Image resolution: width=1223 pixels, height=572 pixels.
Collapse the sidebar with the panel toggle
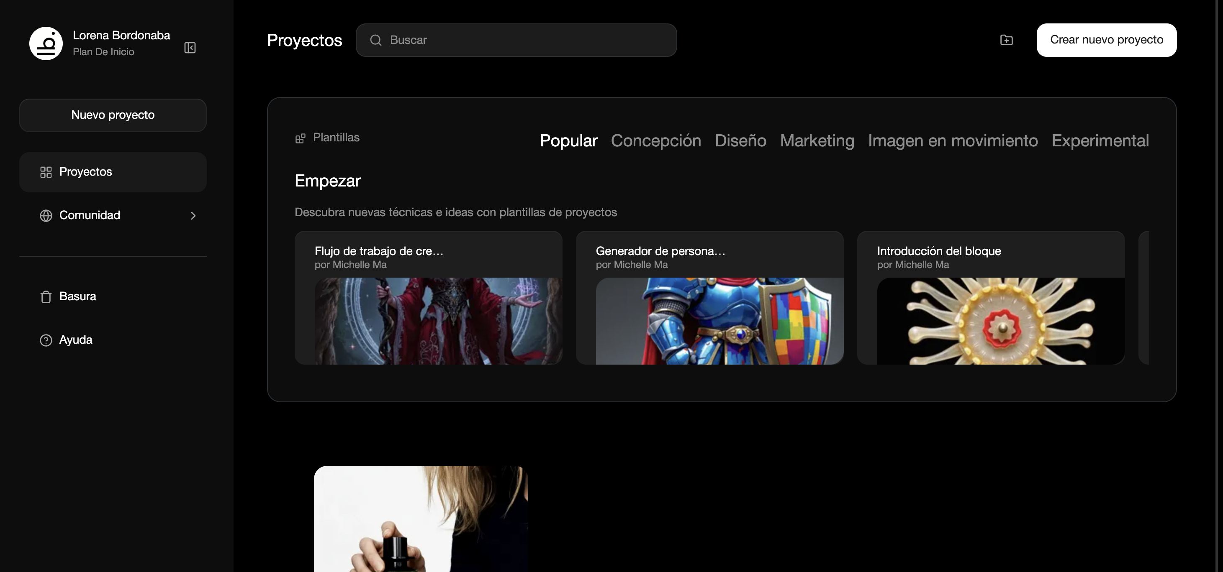(x=190, y=48)
